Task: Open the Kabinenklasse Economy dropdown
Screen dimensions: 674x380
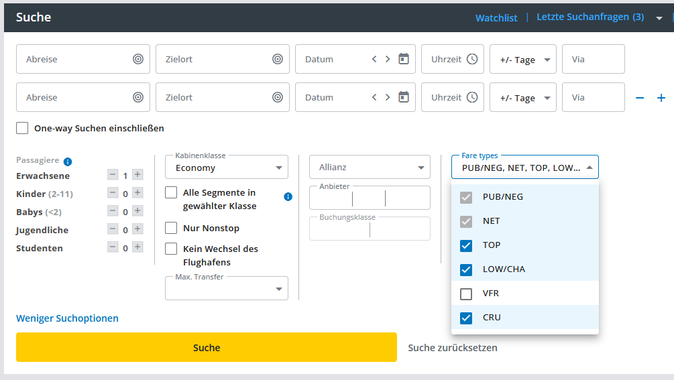Action: click(x=227, y=167)
